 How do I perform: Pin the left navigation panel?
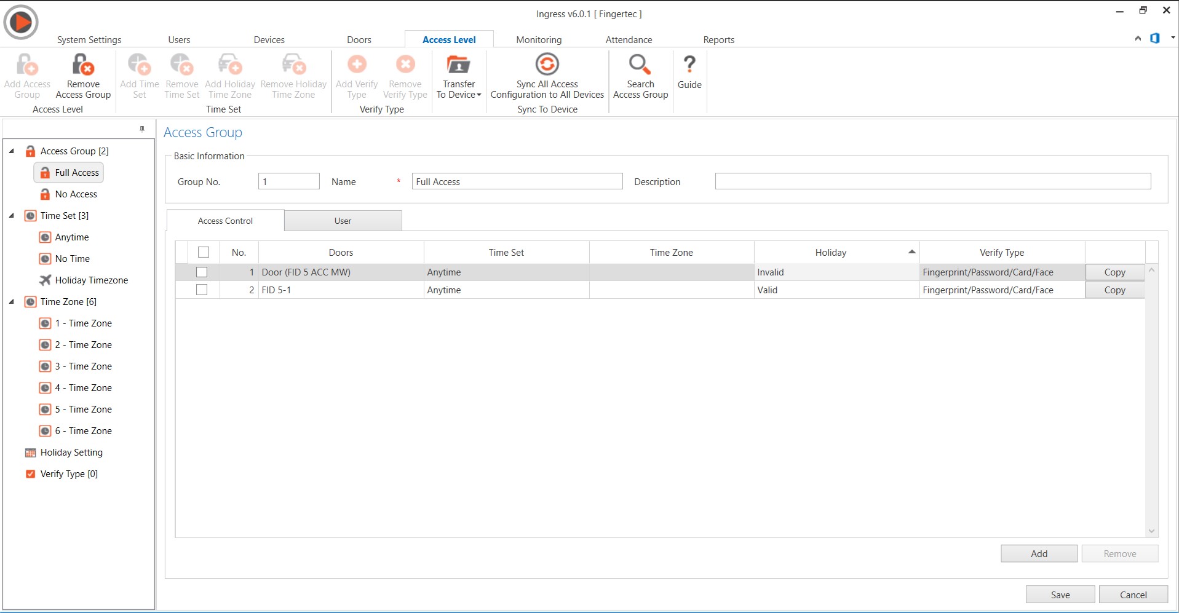point(142,129)
